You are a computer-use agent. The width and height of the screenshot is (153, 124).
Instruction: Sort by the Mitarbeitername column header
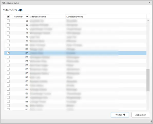[x=47, y=17]
